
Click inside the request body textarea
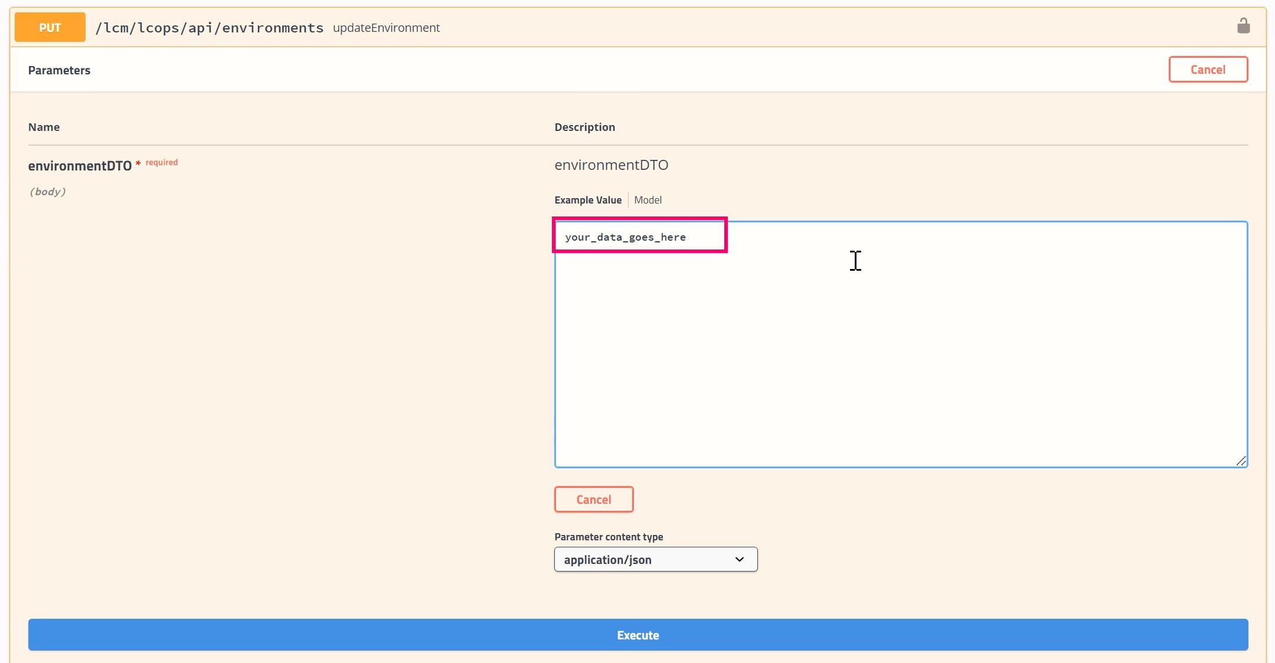pyautogui.click(x=901, y=354)
